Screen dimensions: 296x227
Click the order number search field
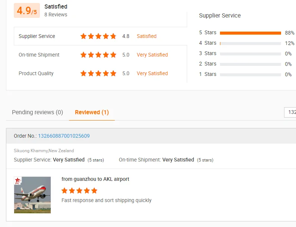(290, 112)
